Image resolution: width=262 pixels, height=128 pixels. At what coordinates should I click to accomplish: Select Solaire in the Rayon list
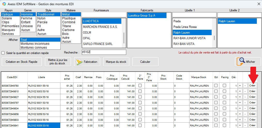coord(7,18)
